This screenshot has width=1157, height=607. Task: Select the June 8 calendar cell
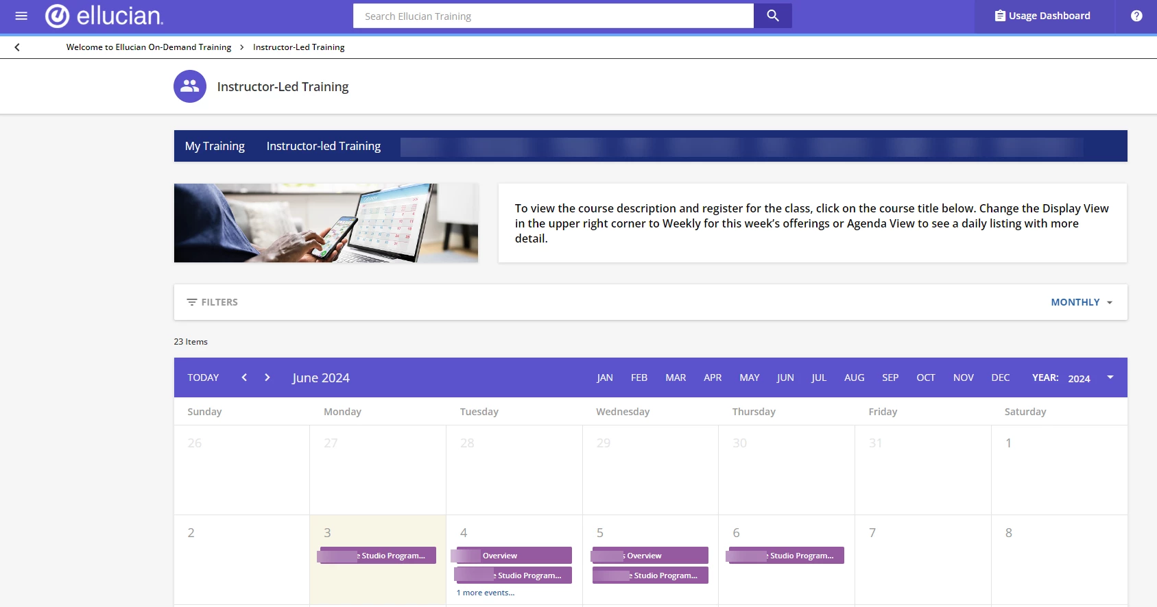1060,560
